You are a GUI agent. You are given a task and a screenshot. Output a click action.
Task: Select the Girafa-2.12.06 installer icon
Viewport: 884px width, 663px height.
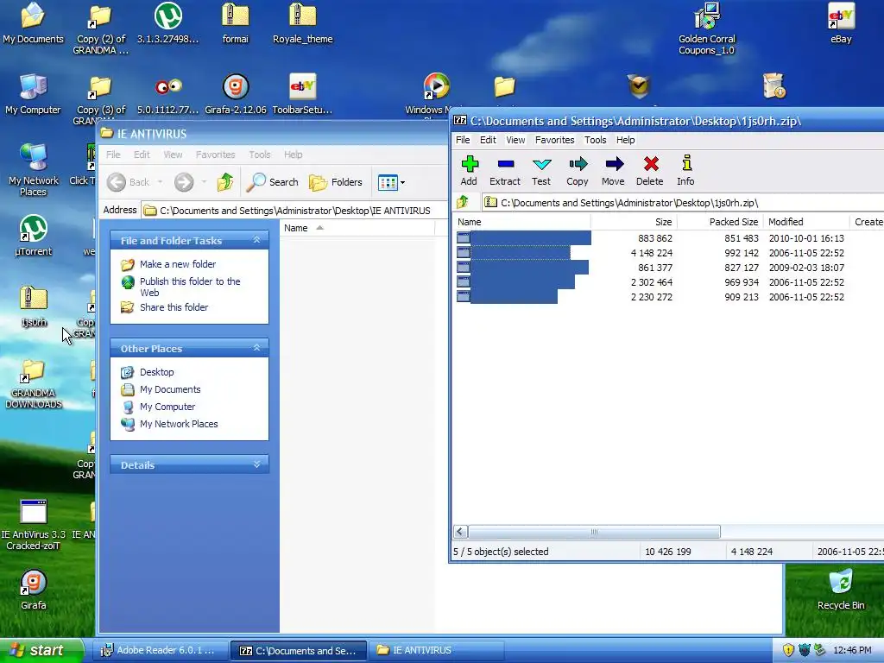[235, 94]
